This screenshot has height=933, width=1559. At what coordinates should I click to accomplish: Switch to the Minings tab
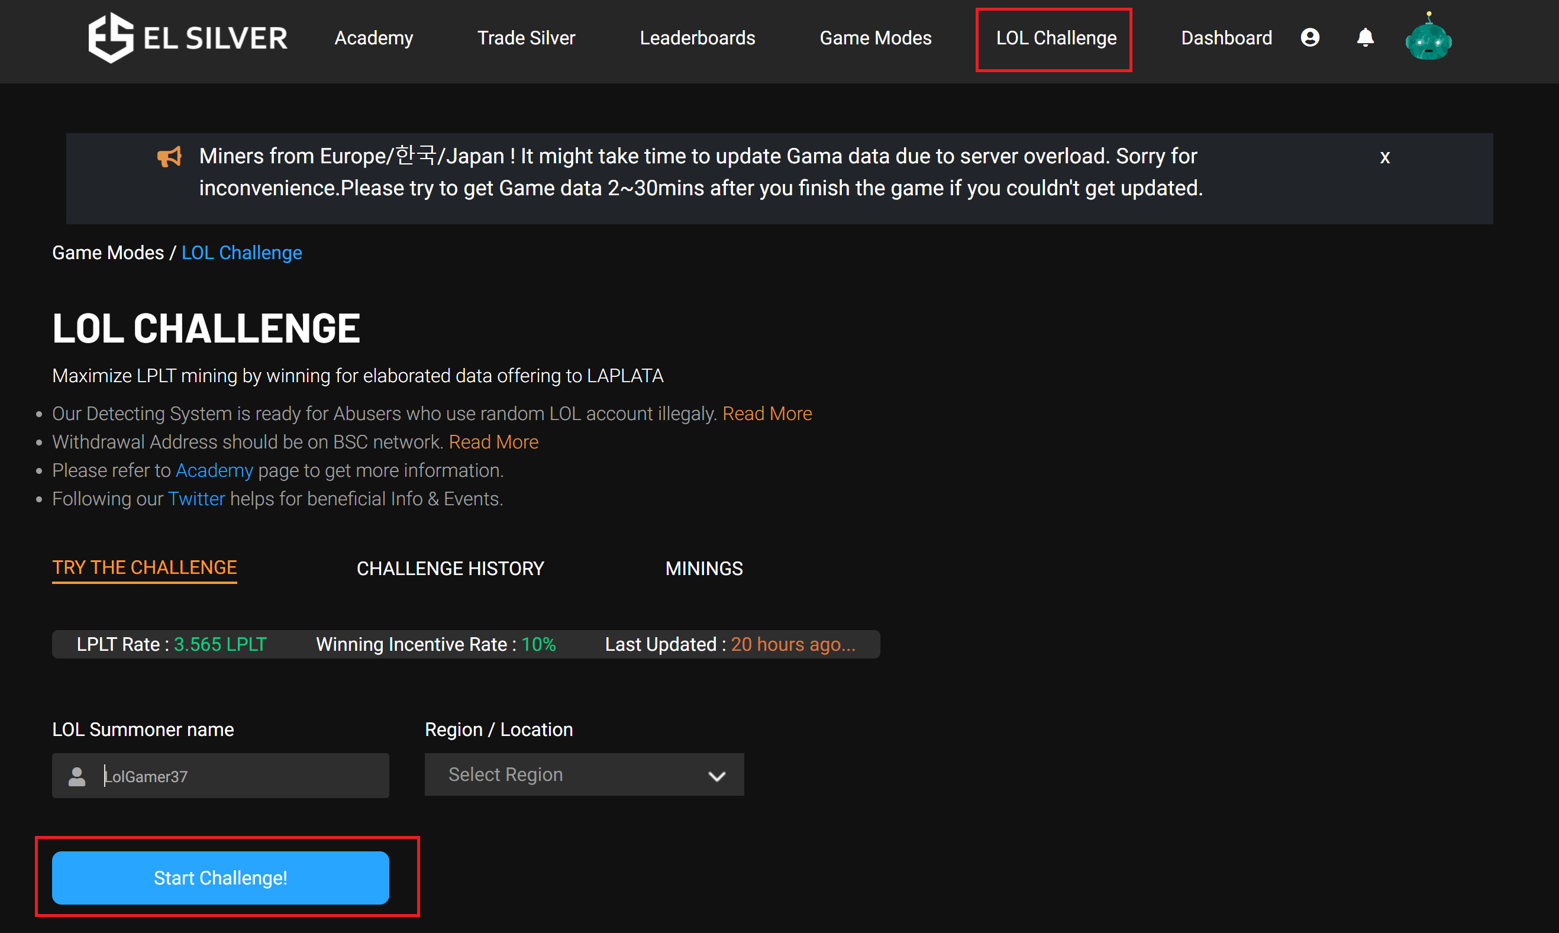(x=703, y=569)
